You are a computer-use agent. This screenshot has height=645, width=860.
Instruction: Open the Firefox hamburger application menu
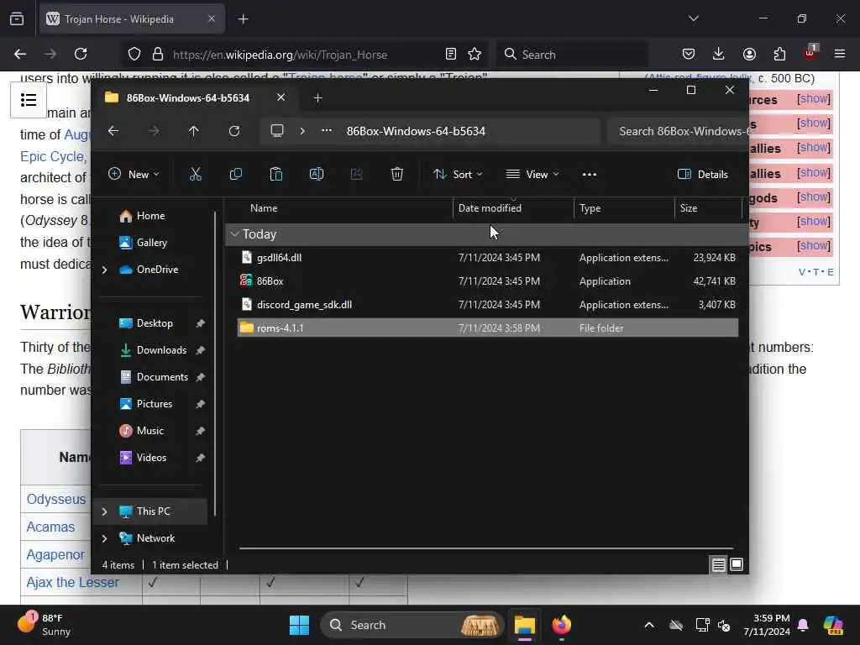(840, 54)
